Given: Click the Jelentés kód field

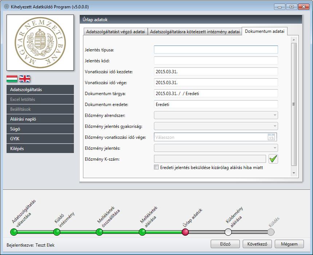Looking at the screenshot, I should click(216, 60).
